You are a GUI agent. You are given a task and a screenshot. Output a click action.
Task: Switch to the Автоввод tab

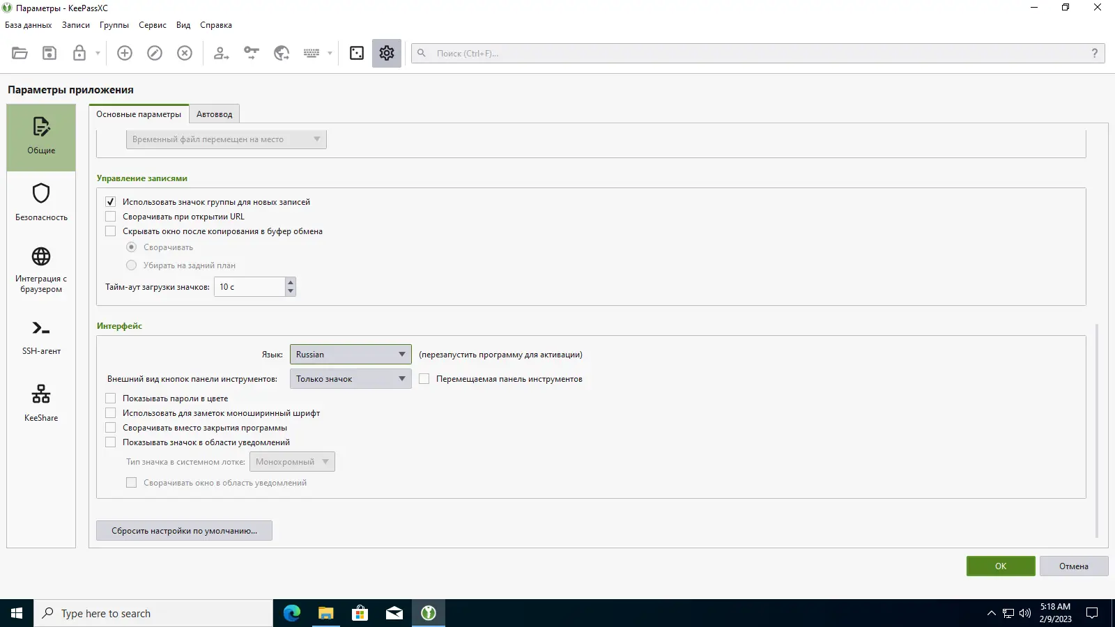tap(215, 114)
